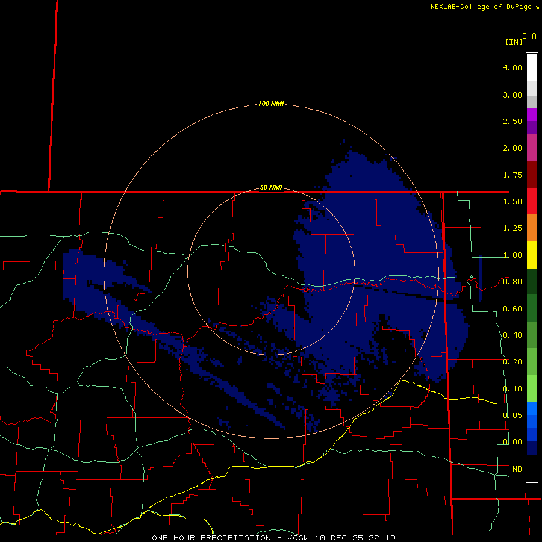Click the OHA product label above the legend

[529, 36]
